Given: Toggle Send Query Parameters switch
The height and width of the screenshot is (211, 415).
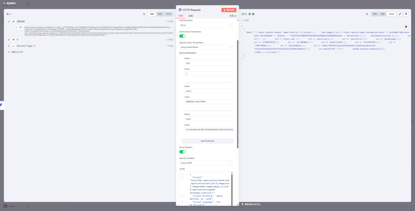Looking at the screenshot, I should pyautogui.click(x=183, y=36).
